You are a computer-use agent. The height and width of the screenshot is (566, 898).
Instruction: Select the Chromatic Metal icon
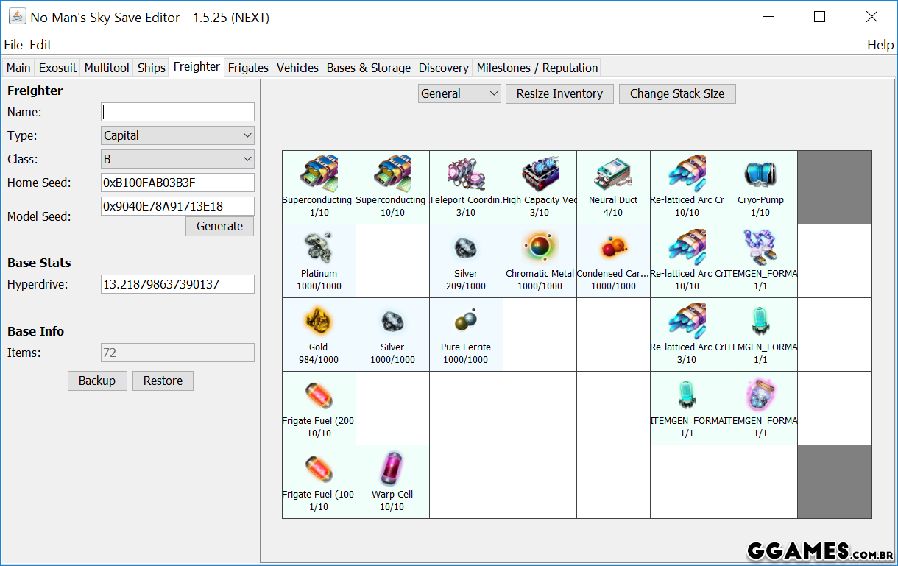tap(540, 248)
